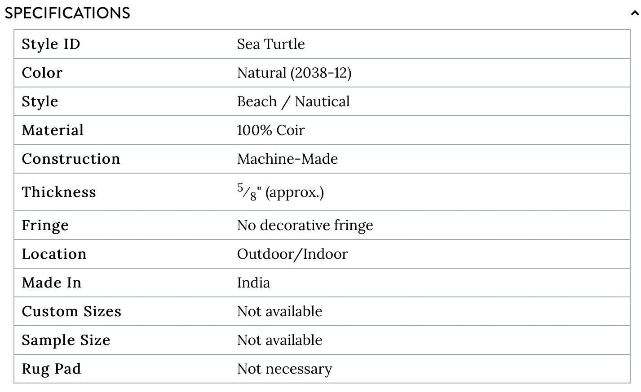Select the Style ID row label
The image size is (641, 392).
[51, 44]
